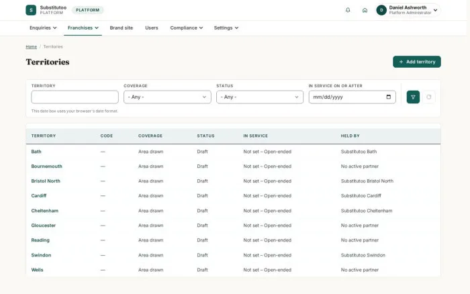
Task: Click the HELD BY column header
Action: click(x=350, y=136)
